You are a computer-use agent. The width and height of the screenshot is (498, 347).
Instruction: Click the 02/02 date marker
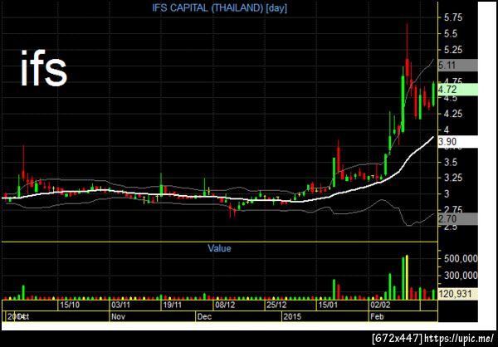tap(380, 305)
